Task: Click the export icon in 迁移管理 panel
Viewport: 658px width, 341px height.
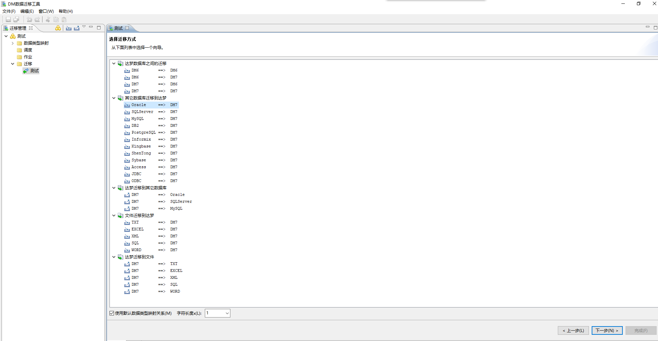Action: pos(77,28)
